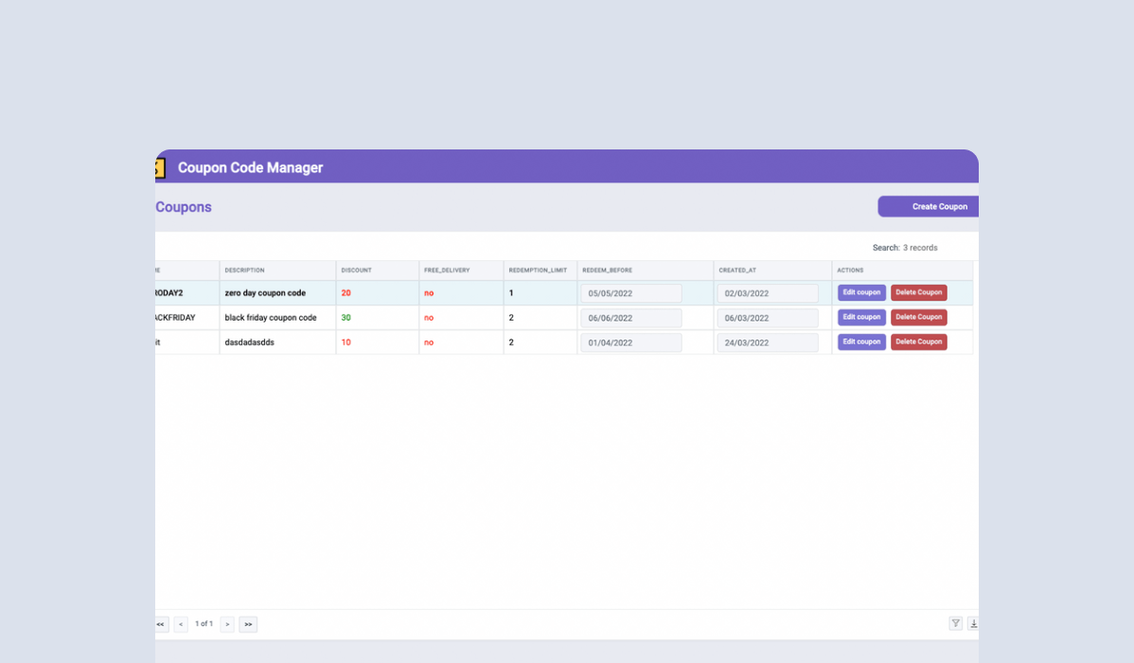Image resolution: width=1134 pixels, height=663 pixels.
Task: Go to the next page of results
Action: click(226, 624)
